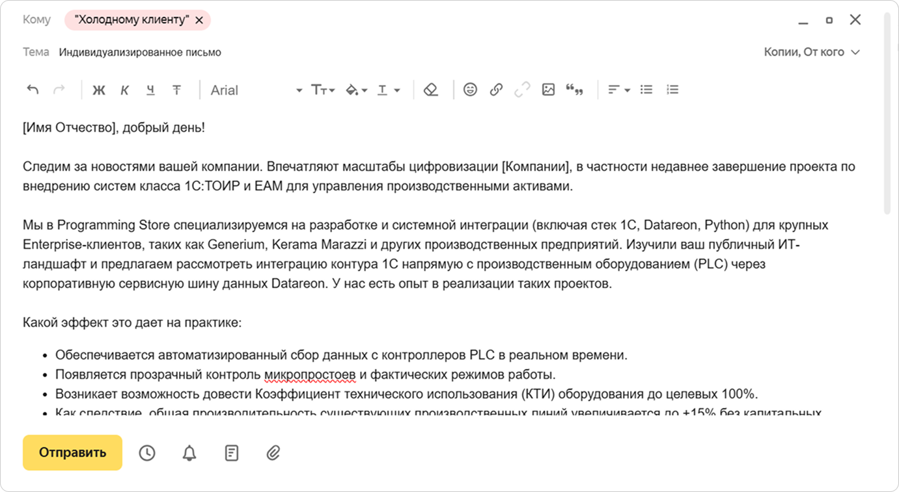Click the Тема label
The height and width of the screenshot is (492, 899).
[36, 52]
